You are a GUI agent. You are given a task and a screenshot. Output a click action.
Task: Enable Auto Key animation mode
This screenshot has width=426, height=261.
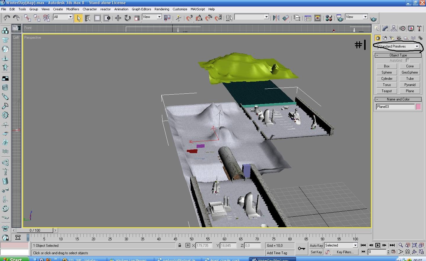click(316, 245)
